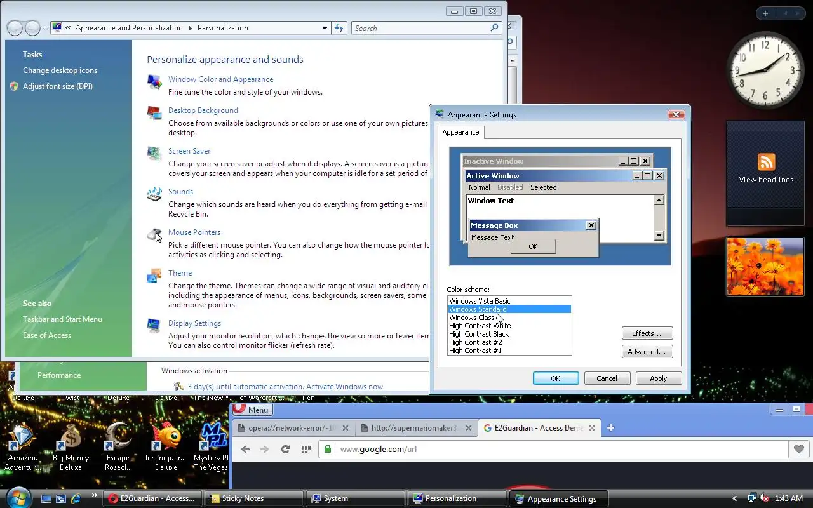This screenshot has height=508, width=813.
Task: Click the search magnifier icon in Personalization
Action: click(495, 28)
